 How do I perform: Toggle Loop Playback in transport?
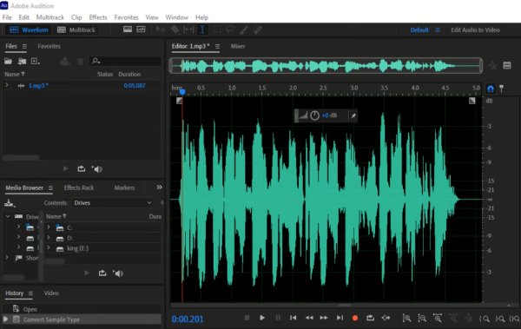pos(370,318)
